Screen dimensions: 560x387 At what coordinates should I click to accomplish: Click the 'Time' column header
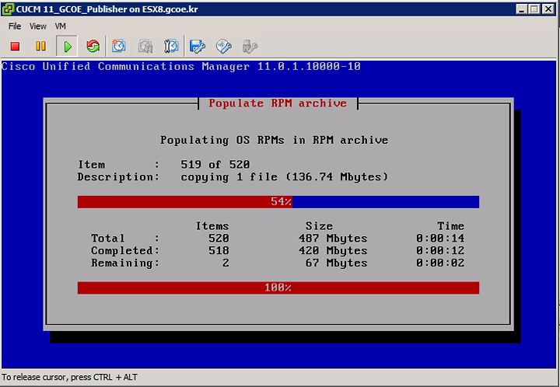(x=450, y=226)
